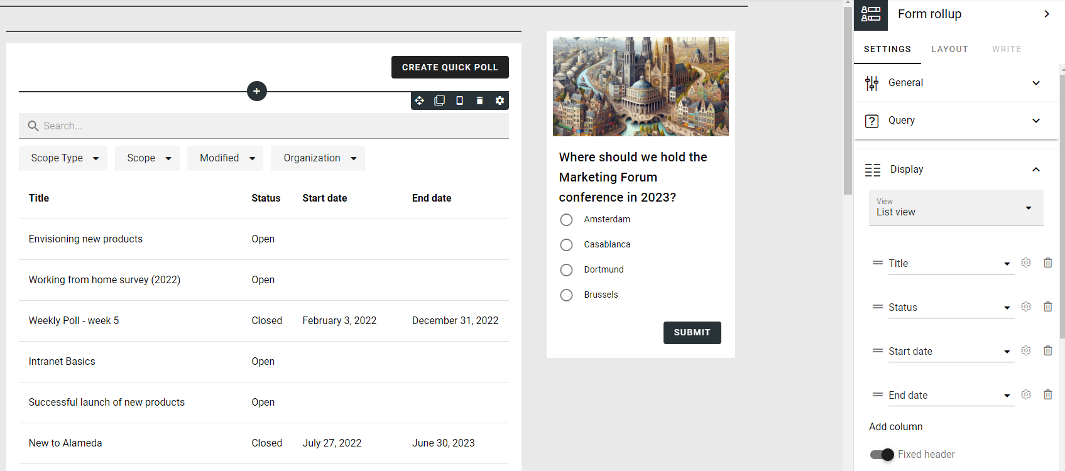Open settings gear for Status column
This screenshot has width=1065, height=471.
(1026, 306)
